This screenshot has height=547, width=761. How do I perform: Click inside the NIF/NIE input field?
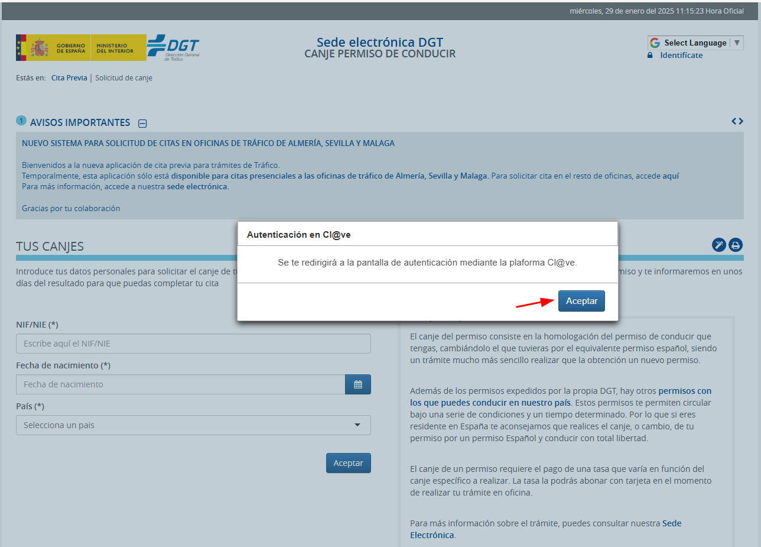[193, 344]
